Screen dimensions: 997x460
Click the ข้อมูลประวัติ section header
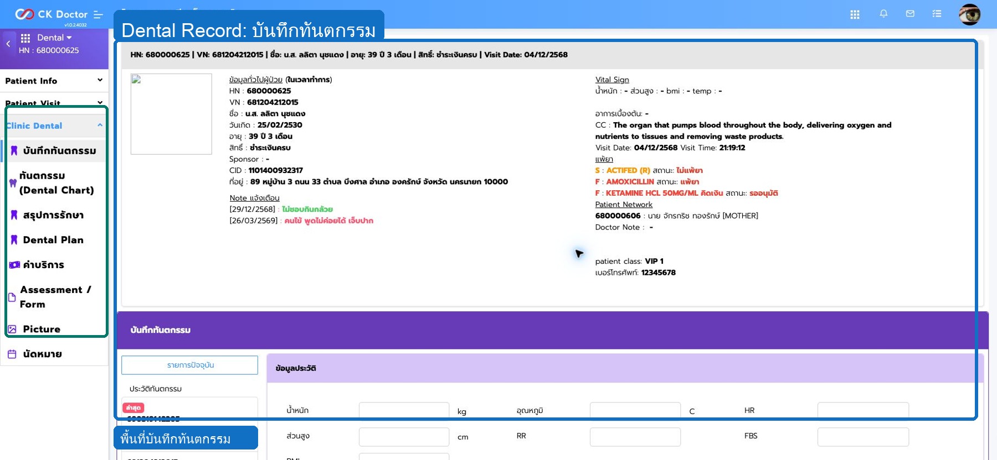(x=625, y=368)
